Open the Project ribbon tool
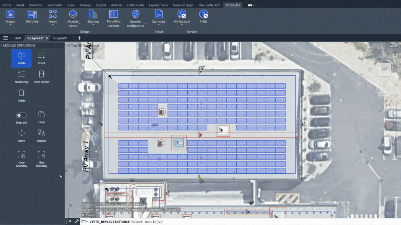The height and width of the screenshot is (225, 401). (10, 17)
